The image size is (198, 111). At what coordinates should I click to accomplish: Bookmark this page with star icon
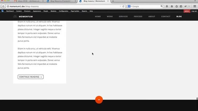point(177,6)
